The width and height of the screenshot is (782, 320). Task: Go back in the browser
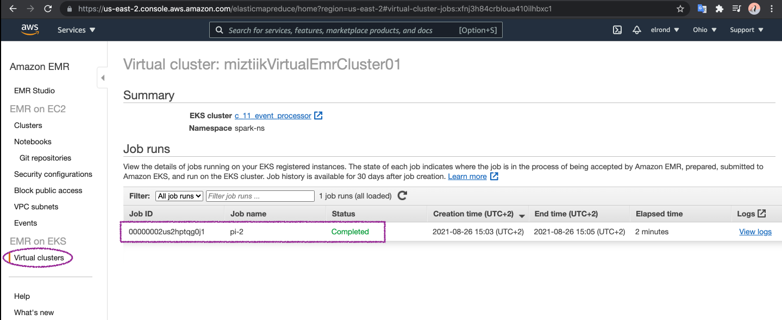pyautogui.click(x=13, y=9)
